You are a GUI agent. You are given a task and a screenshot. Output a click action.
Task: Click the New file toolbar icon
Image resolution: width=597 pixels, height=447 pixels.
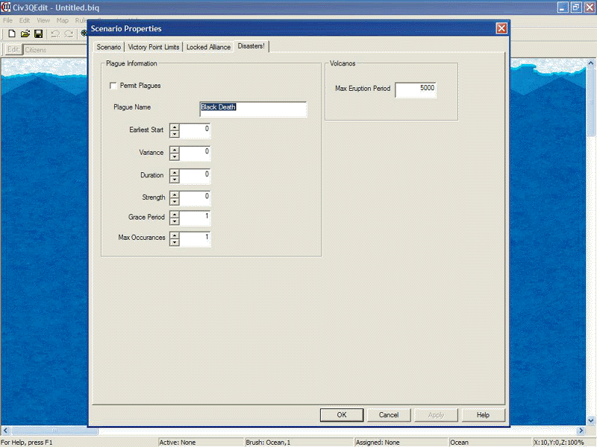click(11, 34)
